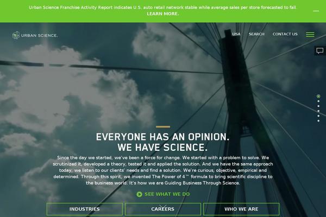Click the 'Everyone has an opinion' headline

point(162,142)
